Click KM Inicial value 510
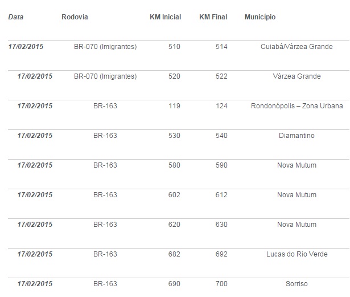The width and height of the screenshot is (350, 297). pos(174,47)
